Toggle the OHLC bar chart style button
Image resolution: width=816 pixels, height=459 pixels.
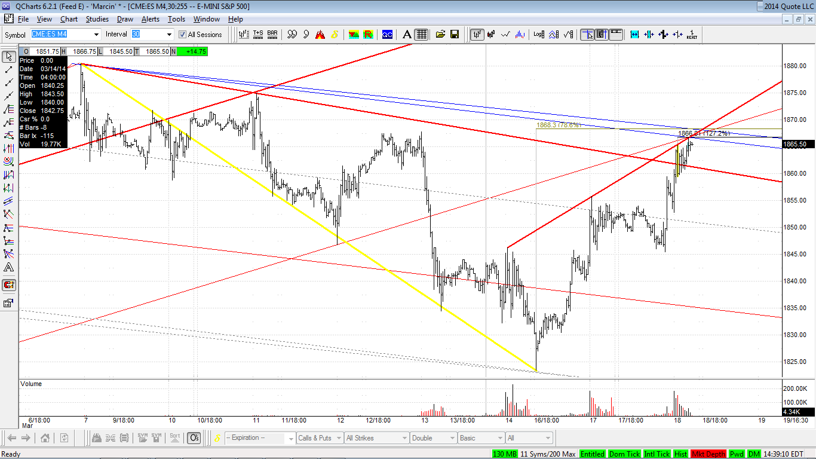click(477, 34)
